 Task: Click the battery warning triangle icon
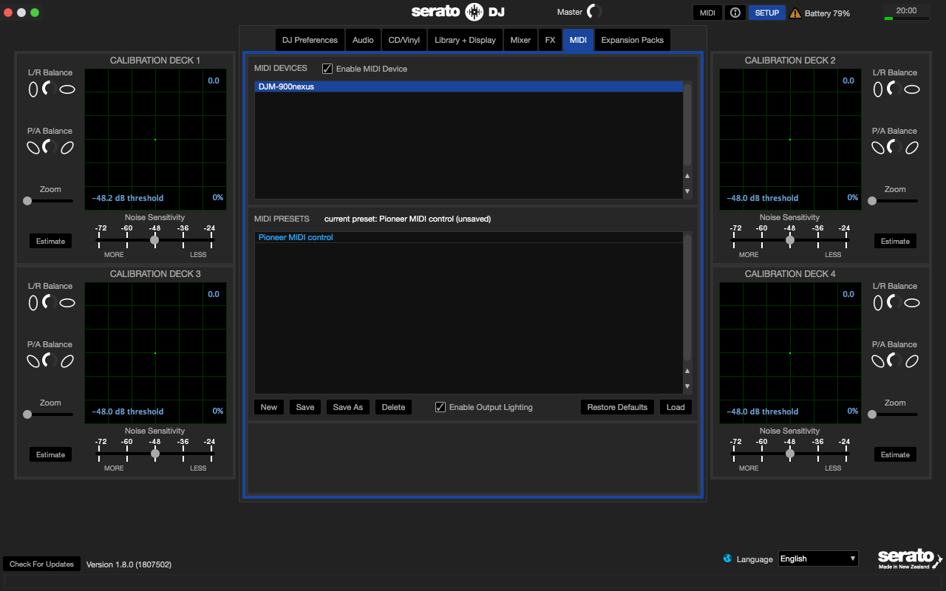click(x=795, y=13)
